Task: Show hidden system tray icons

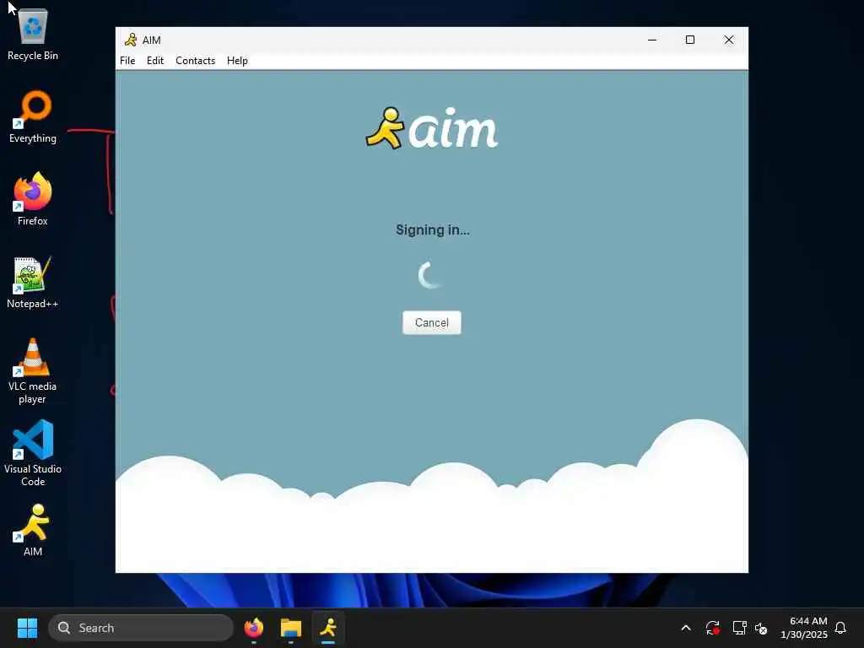Action: (x=686, y=628)
